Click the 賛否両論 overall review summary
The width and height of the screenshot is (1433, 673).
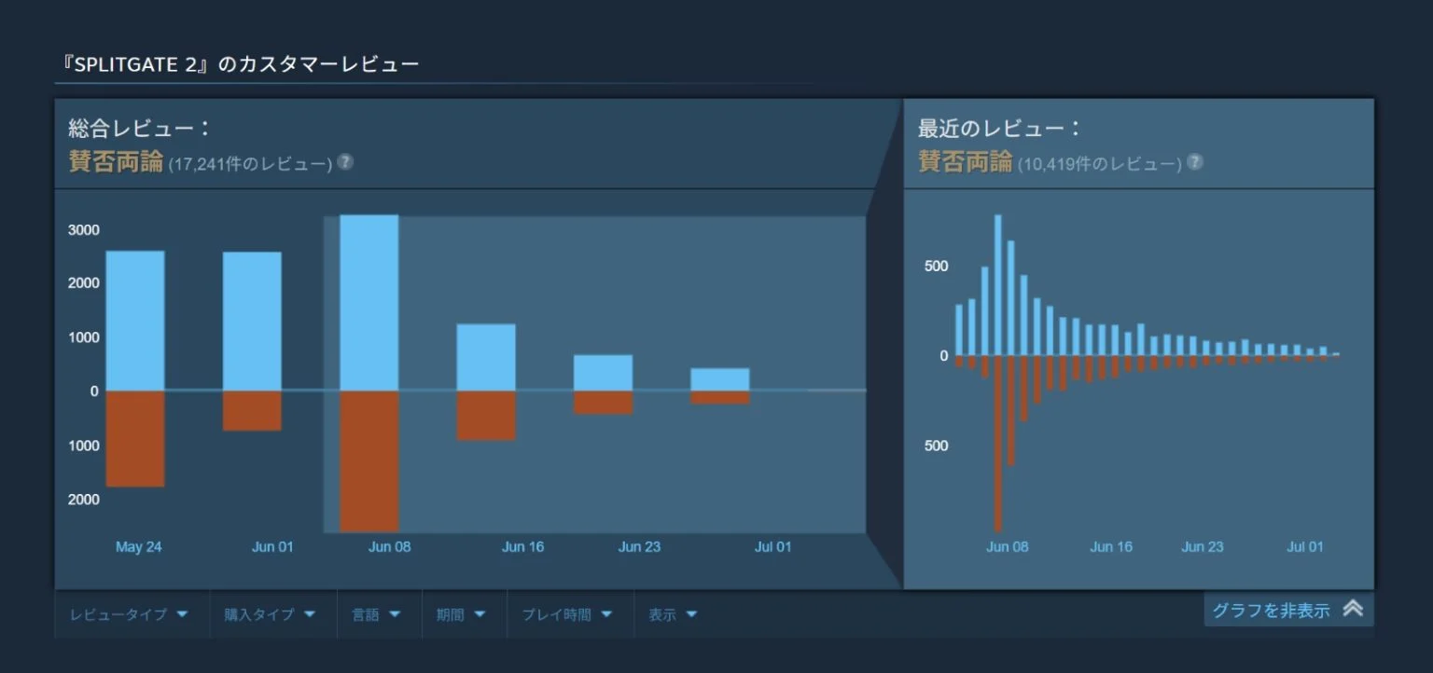[116, 162]
